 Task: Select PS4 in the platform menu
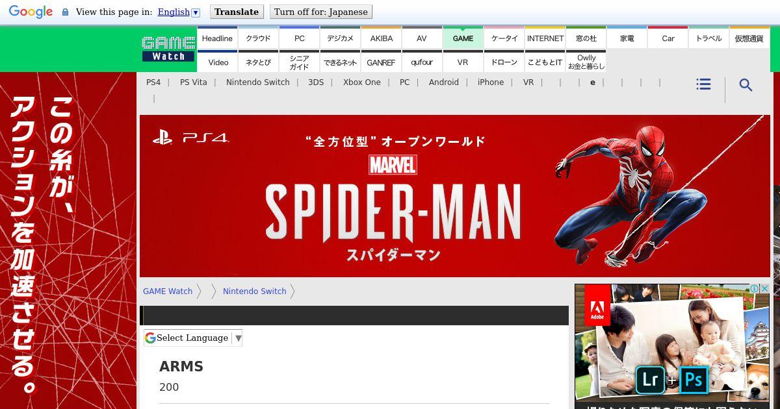153,82
